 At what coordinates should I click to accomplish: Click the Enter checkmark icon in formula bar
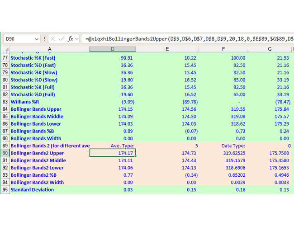tap(62, 39)
